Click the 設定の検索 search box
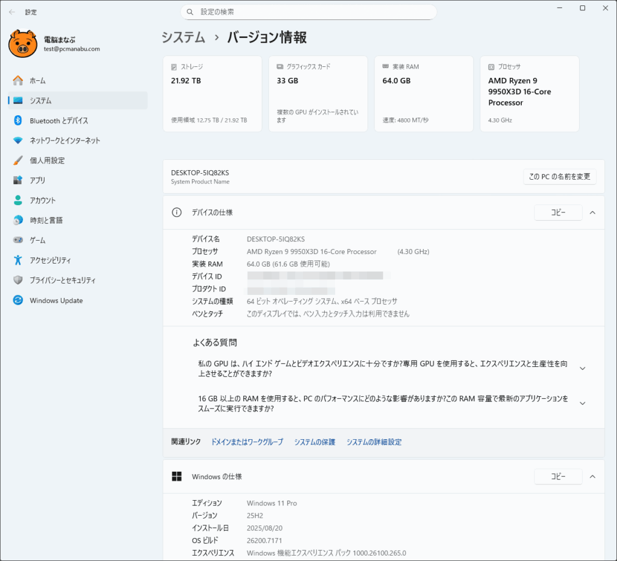The height and width of the screenshot is (561, 617). (x=308, y=12)
